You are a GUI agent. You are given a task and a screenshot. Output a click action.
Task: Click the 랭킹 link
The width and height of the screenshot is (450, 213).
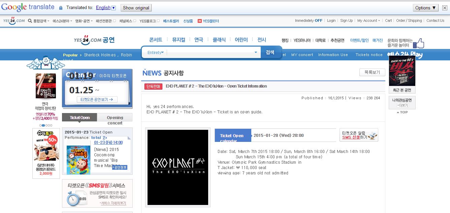(x=285, y=40)
